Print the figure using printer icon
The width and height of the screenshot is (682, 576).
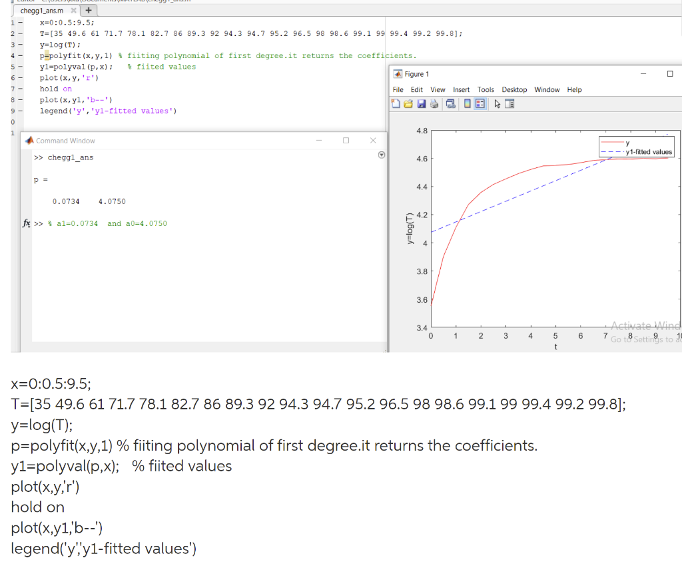click(434, 103)
